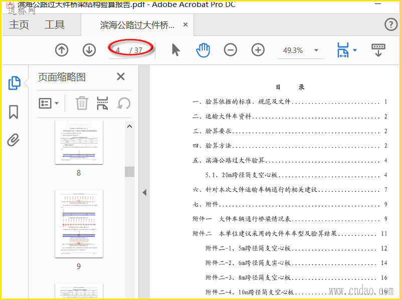Click contents entry 附件二-1、5m跨径简支空心板

click(x=296, y=248)
